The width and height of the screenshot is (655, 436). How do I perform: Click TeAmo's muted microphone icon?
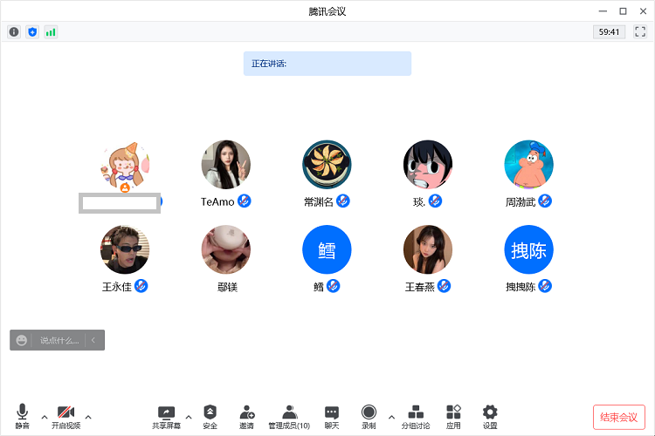click(245, 201)
